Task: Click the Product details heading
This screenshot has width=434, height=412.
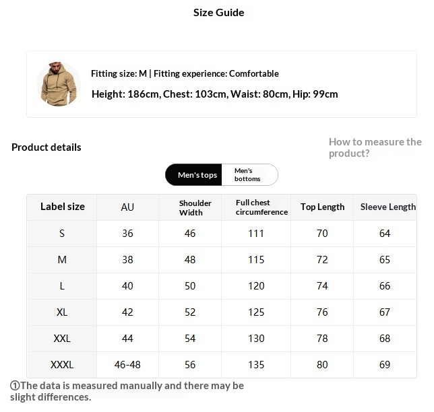Action: (x=46, y=147)
